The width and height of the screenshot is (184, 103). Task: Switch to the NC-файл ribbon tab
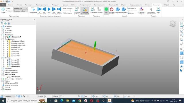[x=166, y=5]
